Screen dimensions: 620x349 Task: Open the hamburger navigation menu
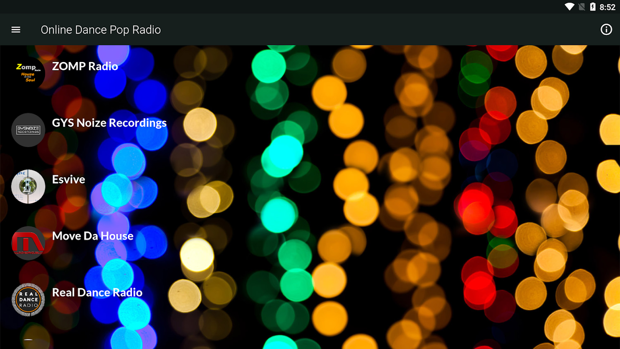tap(16, 30)
